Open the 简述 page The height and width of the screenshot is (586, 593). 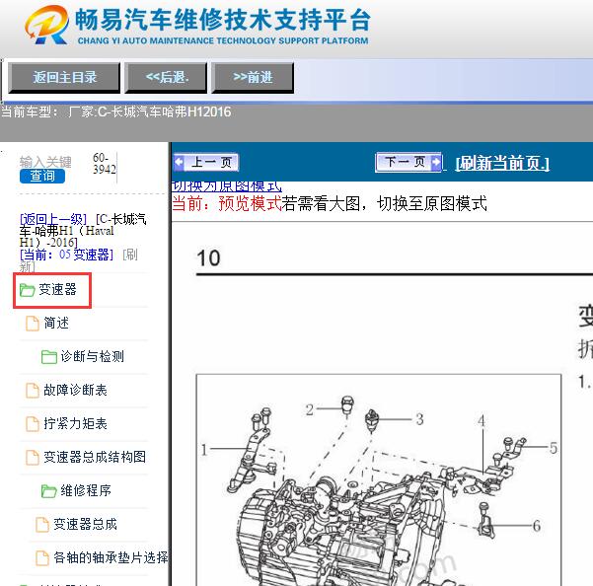coord(56,324)
